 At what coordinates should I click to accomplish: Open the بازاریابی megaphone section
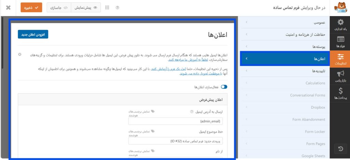(340, 76)
